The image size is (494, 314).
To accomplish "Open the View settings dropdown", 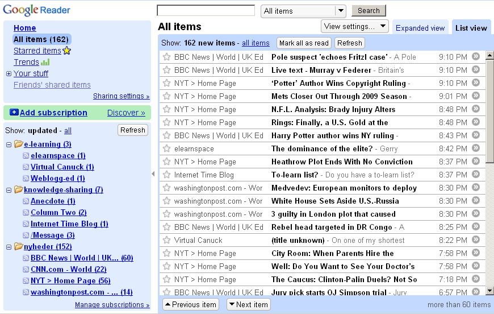I will (354, 26).
